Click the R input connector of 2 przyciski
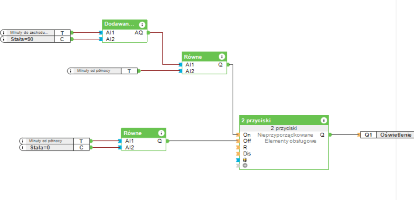The image size is (414, 200). coord(238,147)
